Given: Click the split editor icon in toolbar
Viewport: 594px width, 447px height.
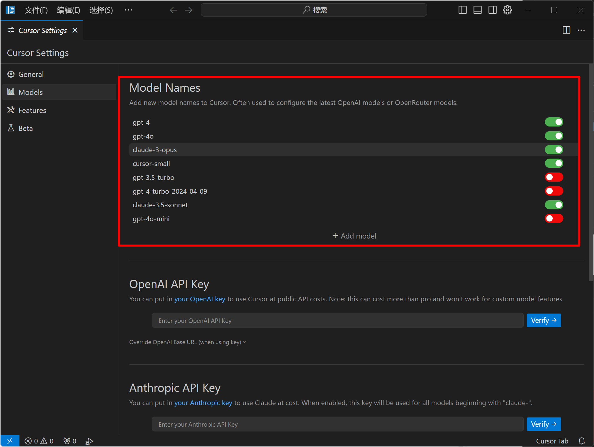Looking at the screenshot, I should (x=564, y=30).
